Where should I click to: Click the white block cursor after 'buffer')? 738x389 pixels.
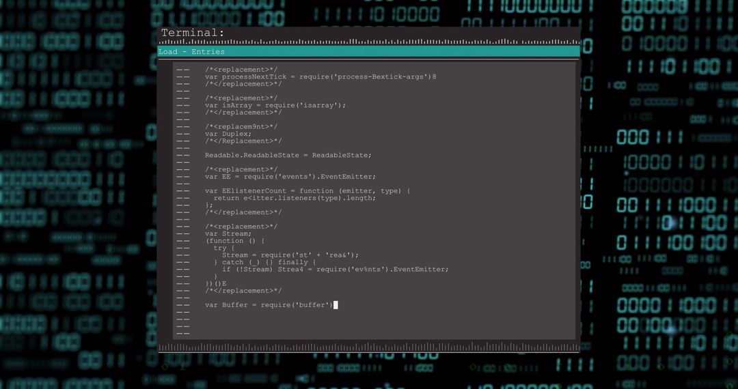[336, 305]
